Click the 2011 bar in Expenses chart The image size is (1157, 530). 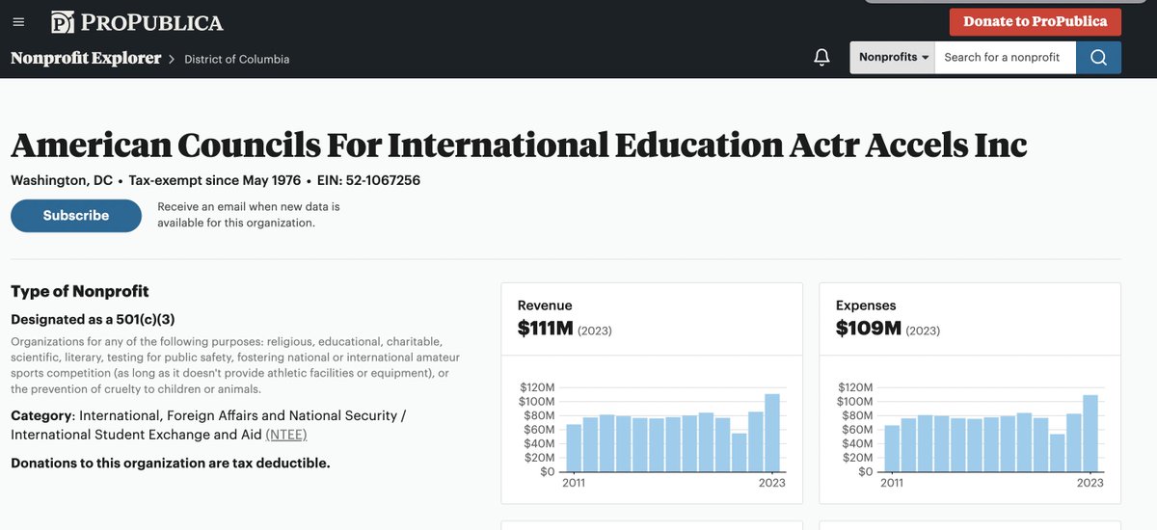892,449
